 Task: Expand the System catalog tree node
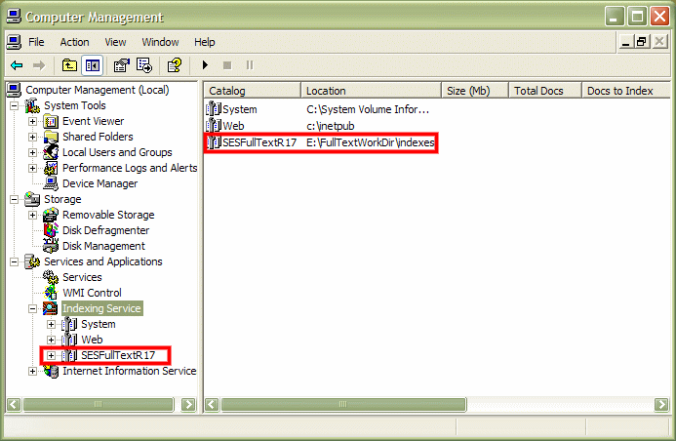52,324
